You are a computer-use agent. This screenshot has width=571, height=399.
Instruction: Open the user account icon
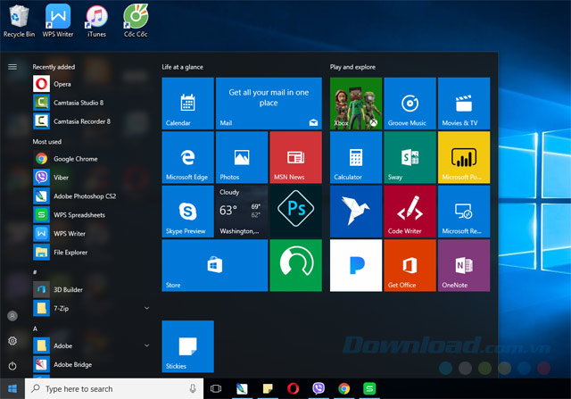[x=12, y=316]
